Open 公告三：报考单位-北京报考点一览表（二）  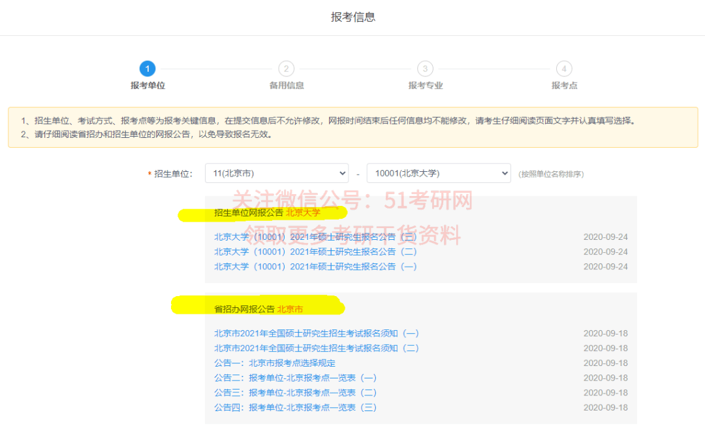point(296,393)
